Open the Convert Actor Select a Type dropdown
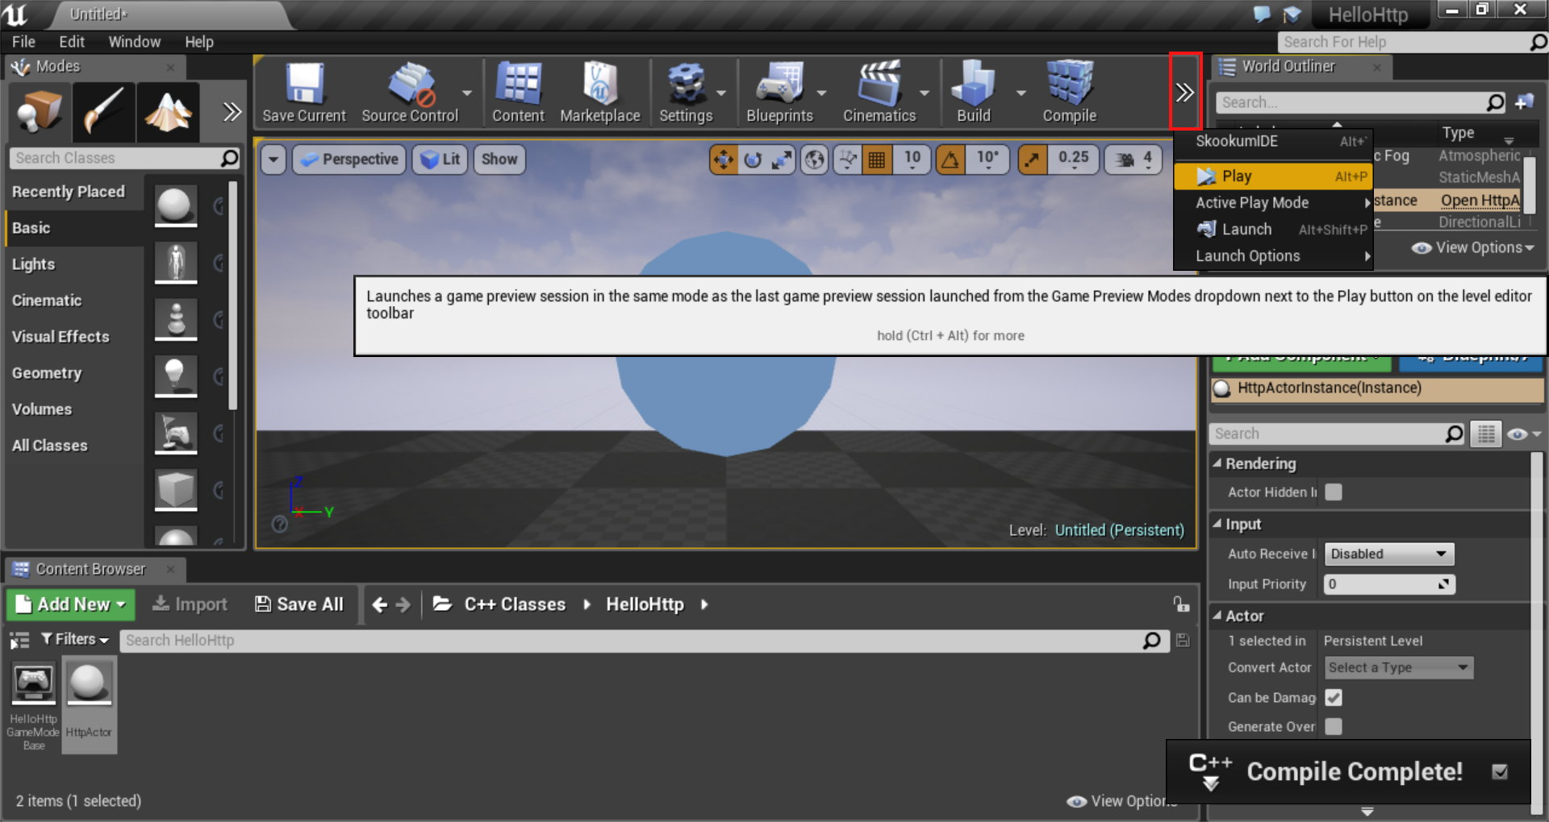1549x822 pixels. pos(1398,667)
